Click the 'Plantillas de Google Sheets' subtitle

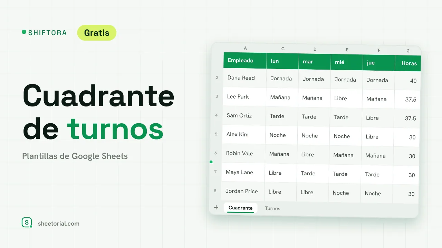point(75,156)
